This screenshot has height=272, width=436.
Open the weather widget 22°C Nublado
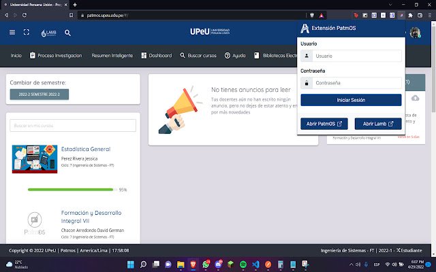pyautogui.click(x=17, y=265)
